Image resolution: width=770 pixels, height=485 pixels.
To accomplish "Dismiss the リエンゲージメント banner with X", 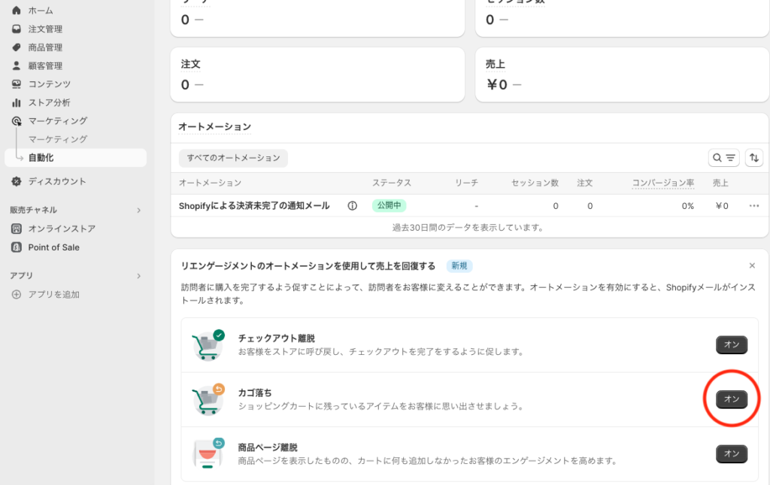I will point(752,265).
